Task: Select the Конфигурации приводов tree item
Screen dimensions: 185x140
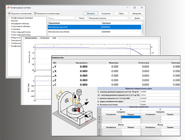Action: [22, 18]
